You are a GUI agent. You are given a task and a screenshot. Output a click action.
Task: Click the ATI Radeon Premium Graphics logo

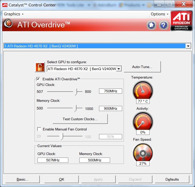181,21
